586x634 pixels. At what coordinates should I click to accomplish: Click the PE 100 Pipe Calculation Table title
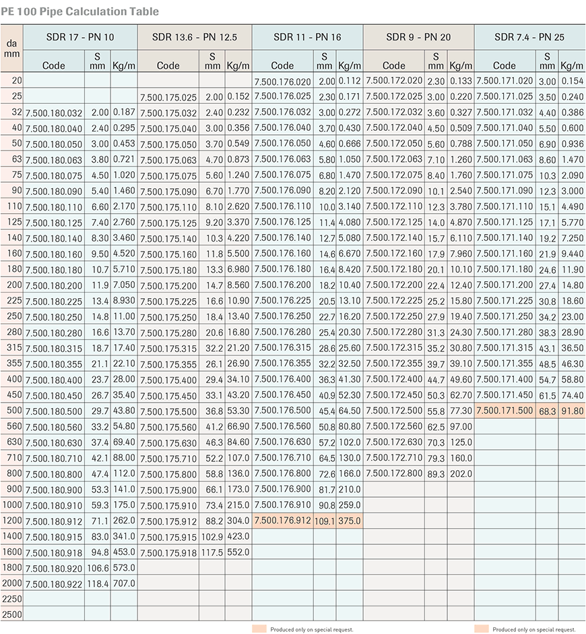tap(80, 11)
